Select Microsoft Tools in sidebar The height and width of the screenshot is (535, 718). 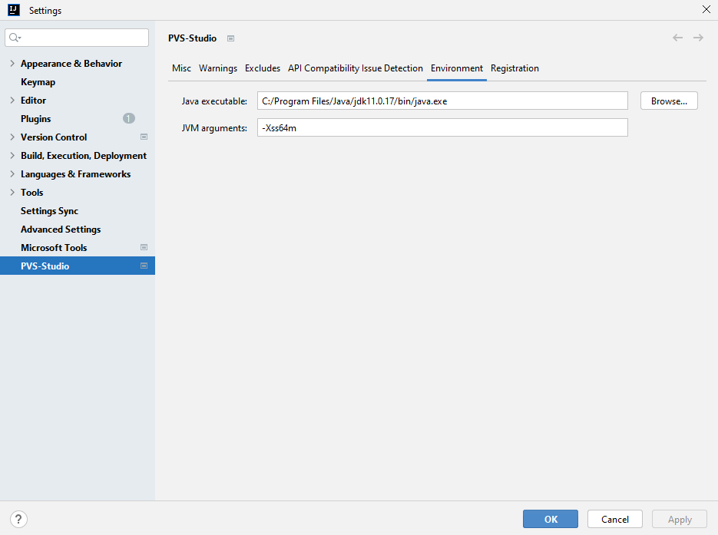(54, 247)
